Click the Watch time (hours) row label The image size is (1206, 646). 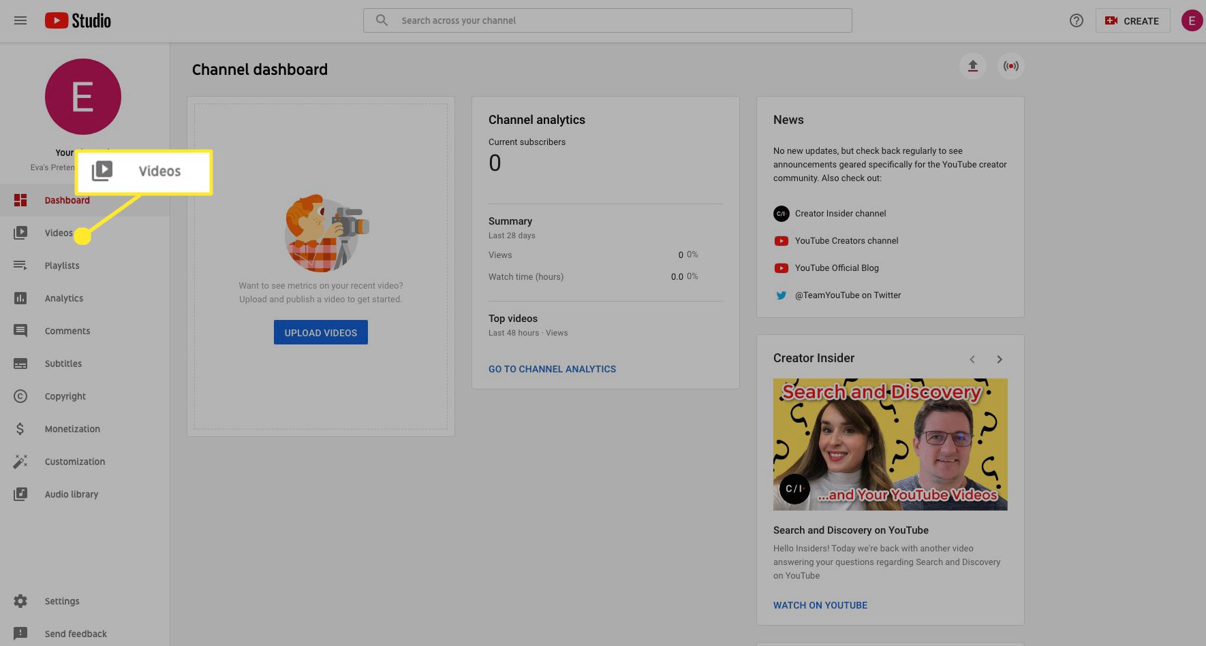[x=526, y=277]
